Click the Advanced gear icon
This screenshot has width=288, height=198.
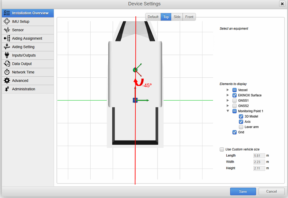(x=7, y=81)
